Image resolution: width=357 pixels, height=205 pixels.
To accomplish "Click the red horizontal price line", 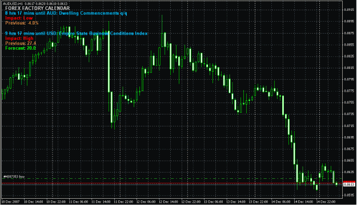I will pos(172,183).
